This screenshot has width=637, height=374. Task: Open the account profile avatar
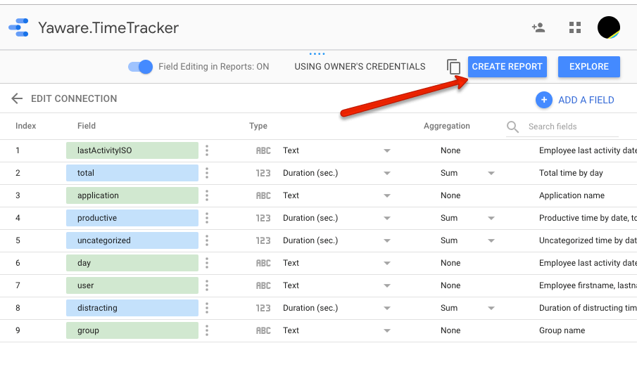click(608, 27)
